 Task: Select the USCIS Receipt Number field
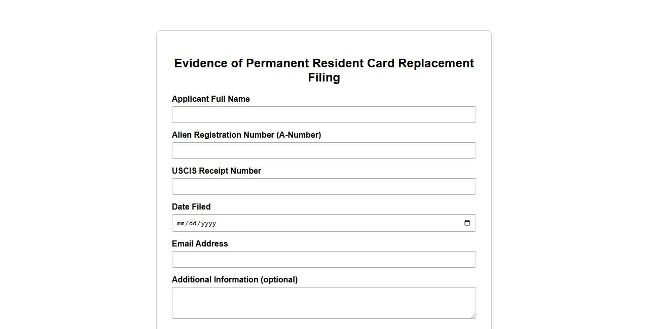point(323,187)
